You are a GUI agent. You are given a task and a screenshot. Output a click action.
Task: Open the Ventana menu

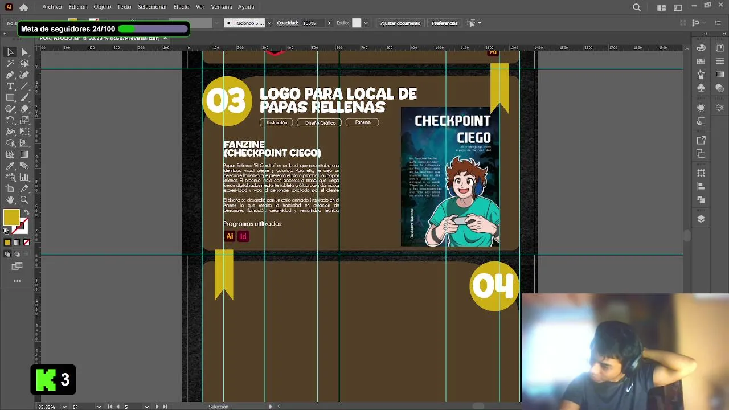(x=222, y=7)
